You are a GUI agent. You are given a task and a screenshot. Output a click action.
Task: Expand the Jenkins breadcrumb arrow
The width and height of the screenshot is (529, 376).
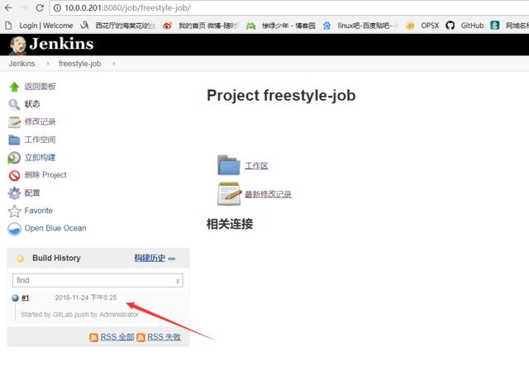click(48, 64)
